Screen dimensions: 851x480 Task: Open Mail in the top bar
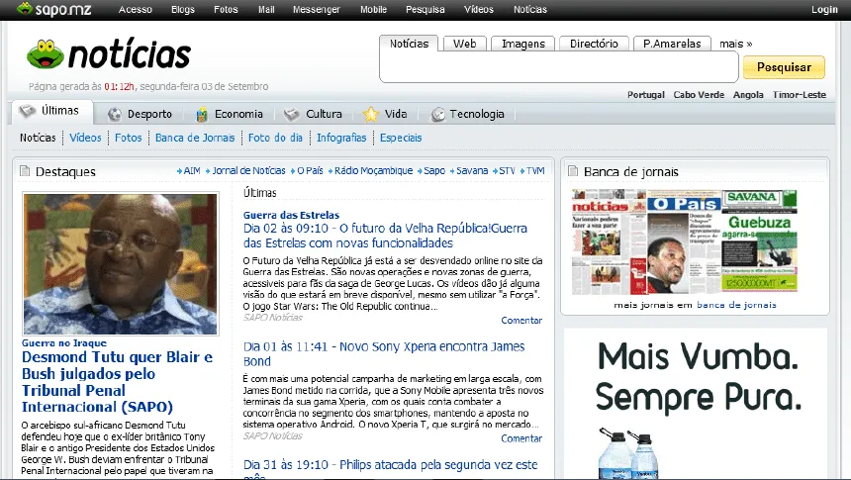[x=266, y=9]
